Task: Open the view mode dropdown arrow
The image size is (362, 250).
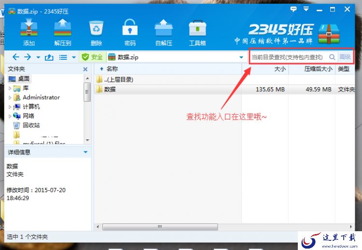Action: point(74,57)
